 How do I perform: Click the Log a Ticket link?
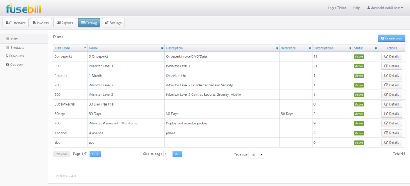pyautogui.click(x=337, y=8)
